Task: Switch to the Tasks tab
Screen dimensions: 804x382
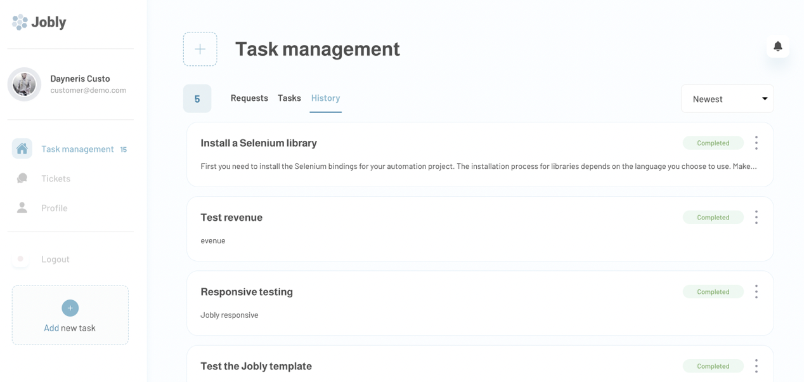Action: click(289, 98)
